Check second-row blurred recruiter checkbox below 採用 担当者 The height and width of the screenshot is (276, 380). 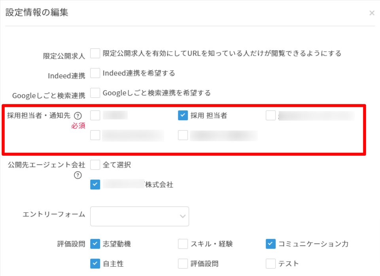(x=183, y=135)
